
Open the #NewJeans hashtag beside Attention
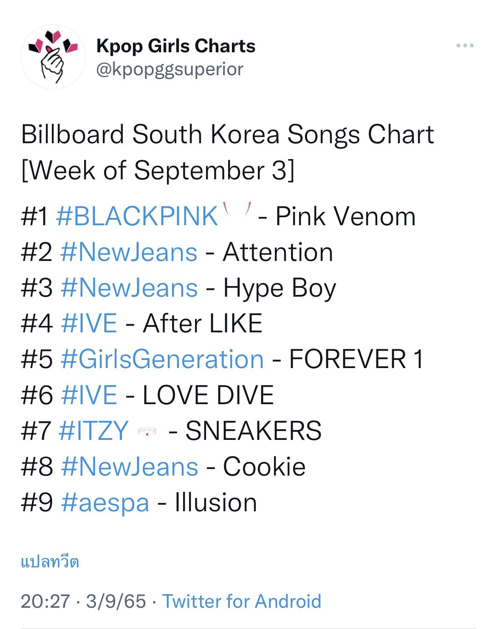[129, 252]
